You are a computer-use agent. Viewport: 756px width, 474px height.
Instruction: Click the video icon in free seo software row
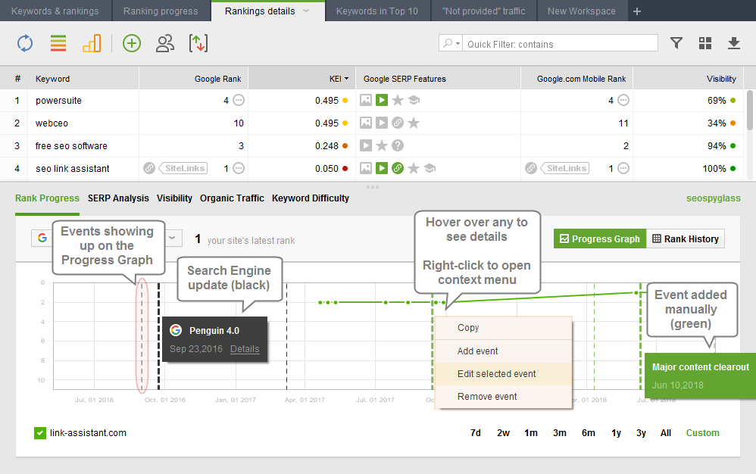366,145
